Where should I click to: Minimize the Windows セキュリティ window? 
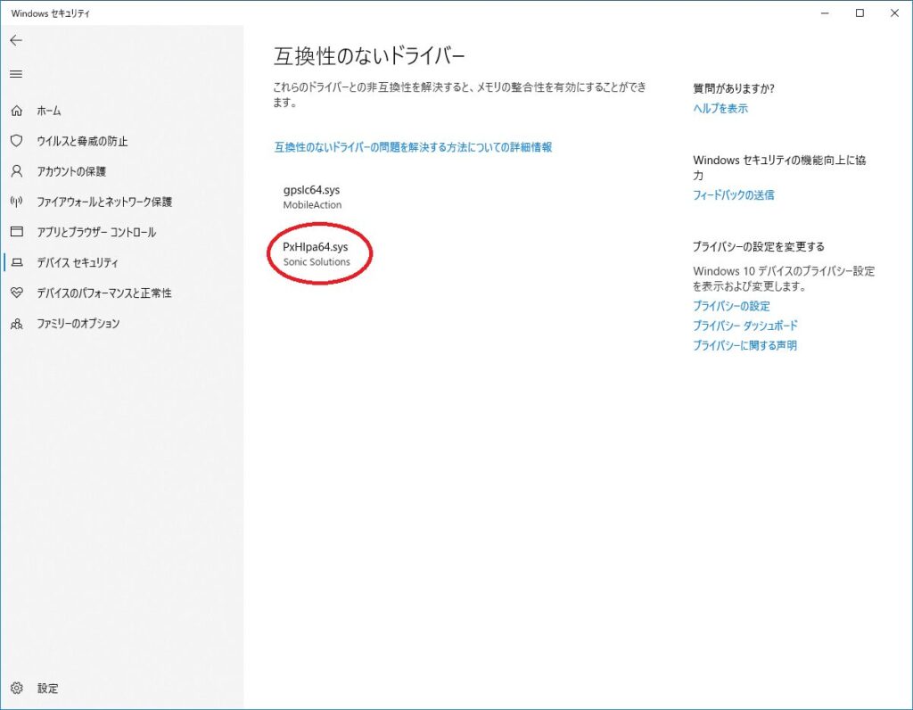pos(825,12)
